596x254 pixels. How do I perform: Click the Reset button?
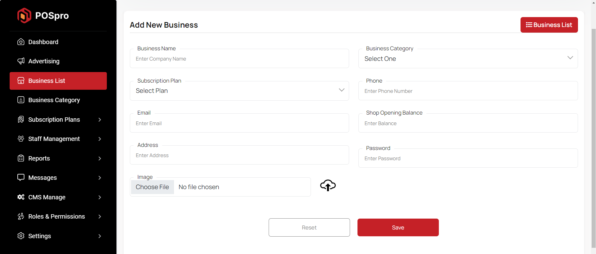pyautogui.click(x=309, y=228)
